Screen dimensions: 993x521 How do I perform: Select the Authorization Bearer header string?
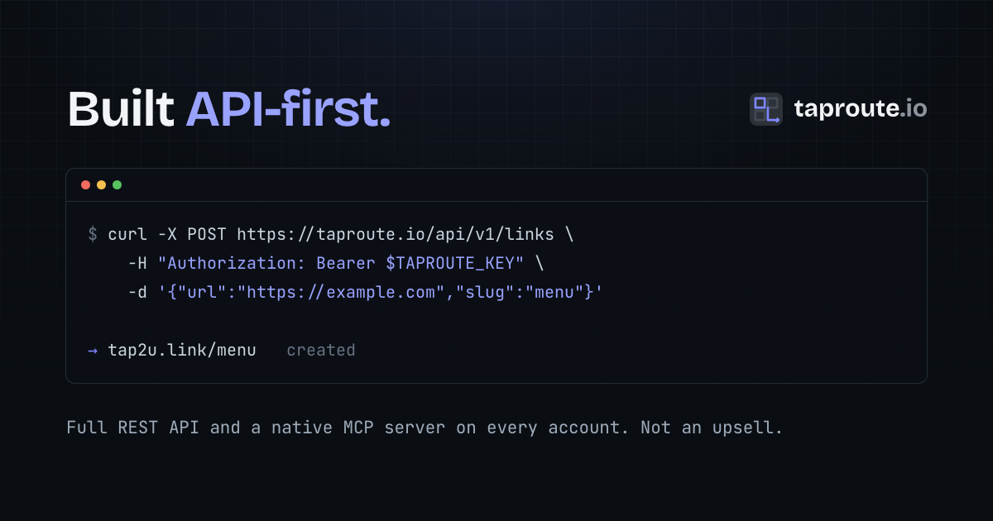click(342, 263)
